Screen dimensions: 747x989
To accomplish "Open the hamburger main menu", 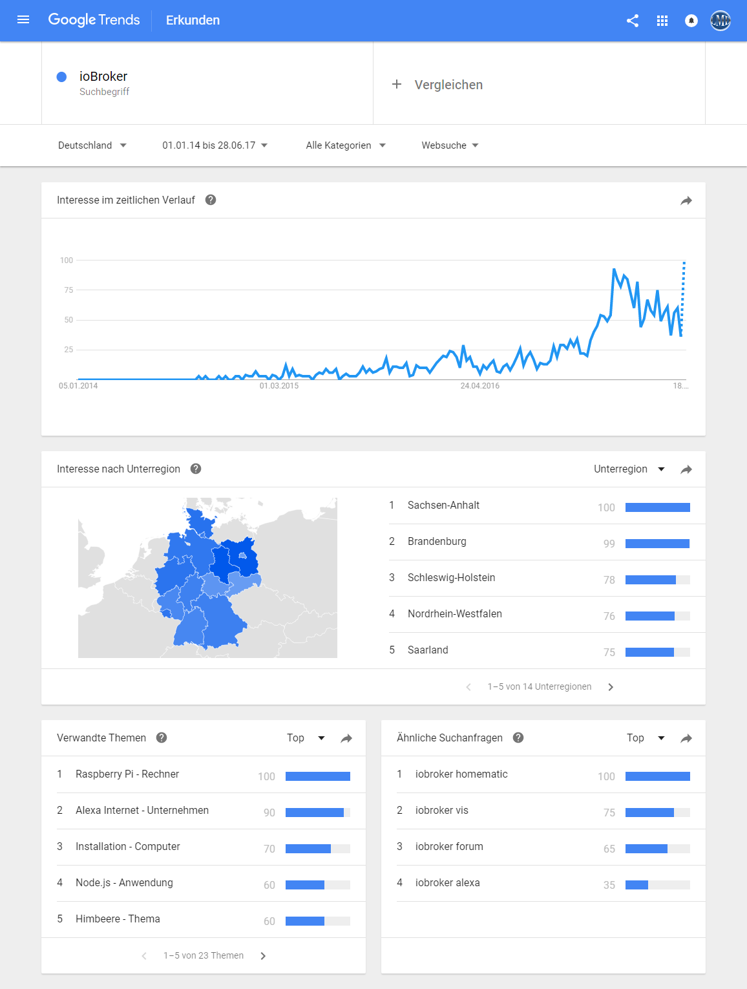I will (x=23, y=20).
